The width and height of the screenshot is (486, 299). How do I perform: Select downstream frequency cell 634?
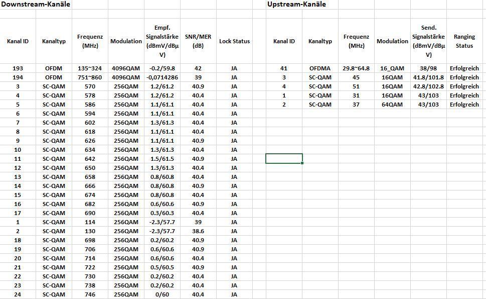click(x=90, y=150)
